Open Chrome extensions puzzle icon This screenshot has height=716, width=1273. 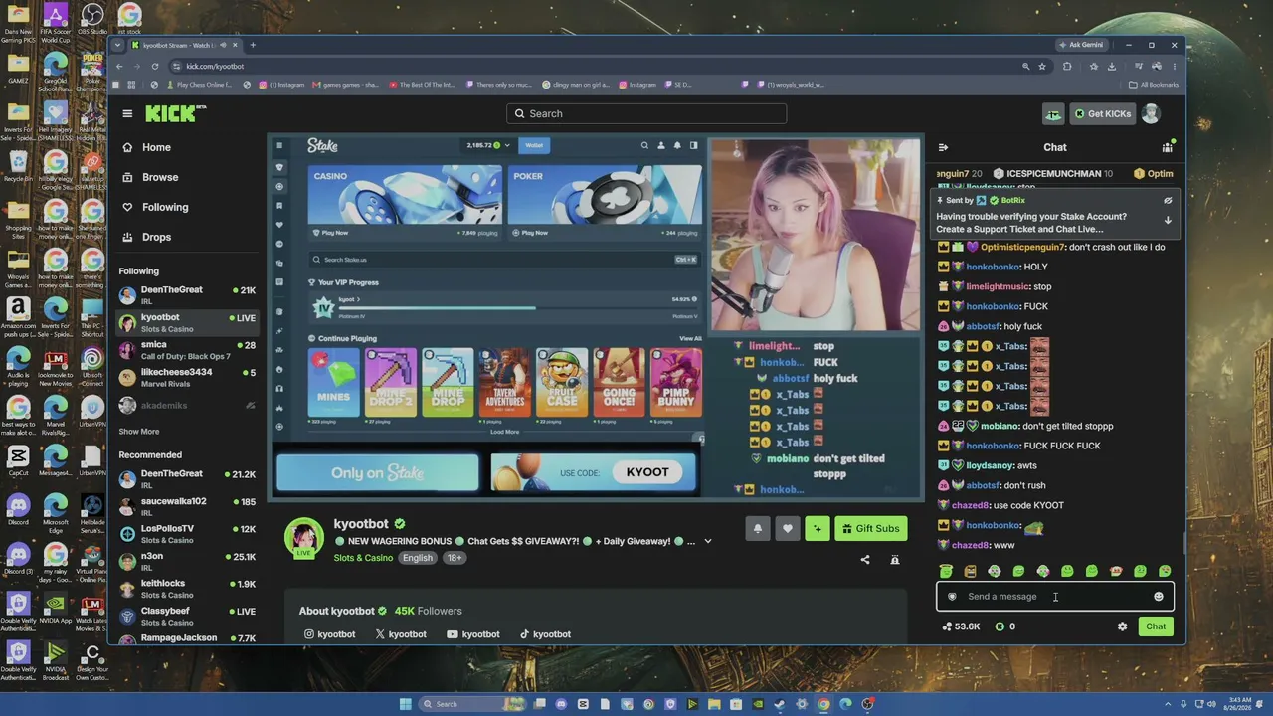click(x=1067, y=67)
